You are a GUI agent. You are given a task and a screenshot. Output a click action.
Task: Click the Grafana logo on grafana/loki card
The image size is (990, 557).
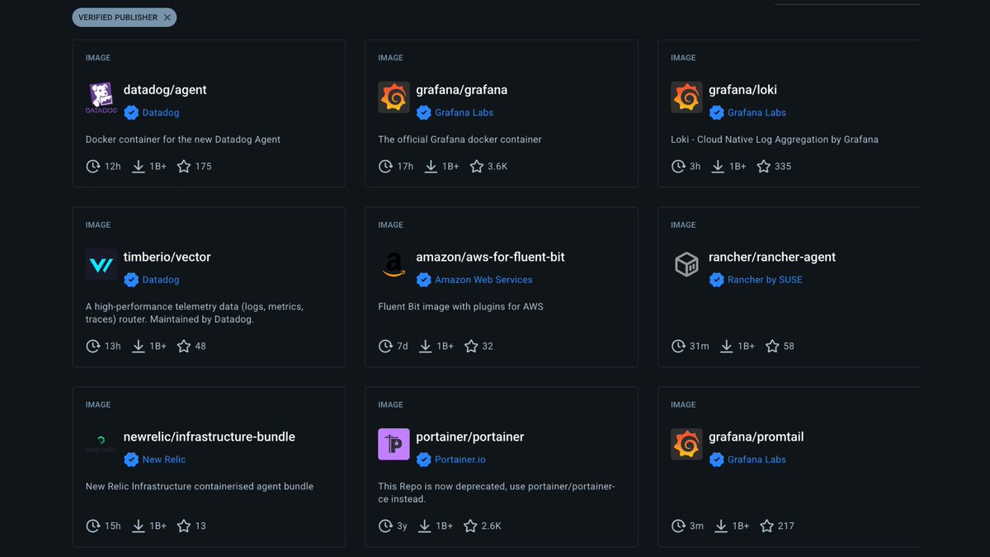click(x=686, y=97)
